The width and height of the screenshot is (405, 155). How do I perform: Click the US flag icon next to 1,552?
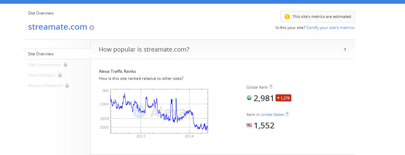tap(249, 125)
